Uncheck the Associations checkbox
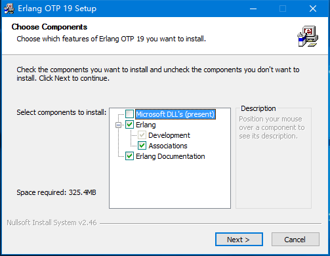 [142, 146]
